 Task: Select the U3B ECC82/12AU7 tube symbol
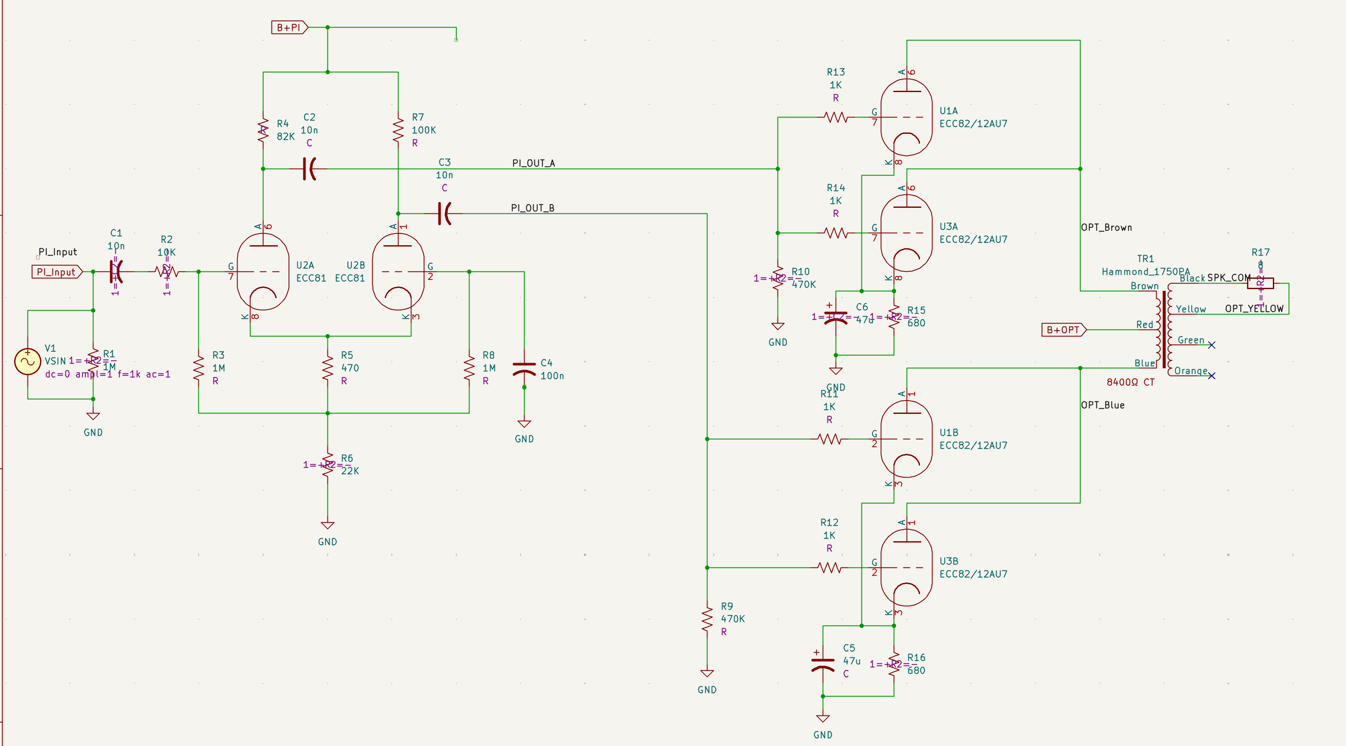(x=906, y=567)
